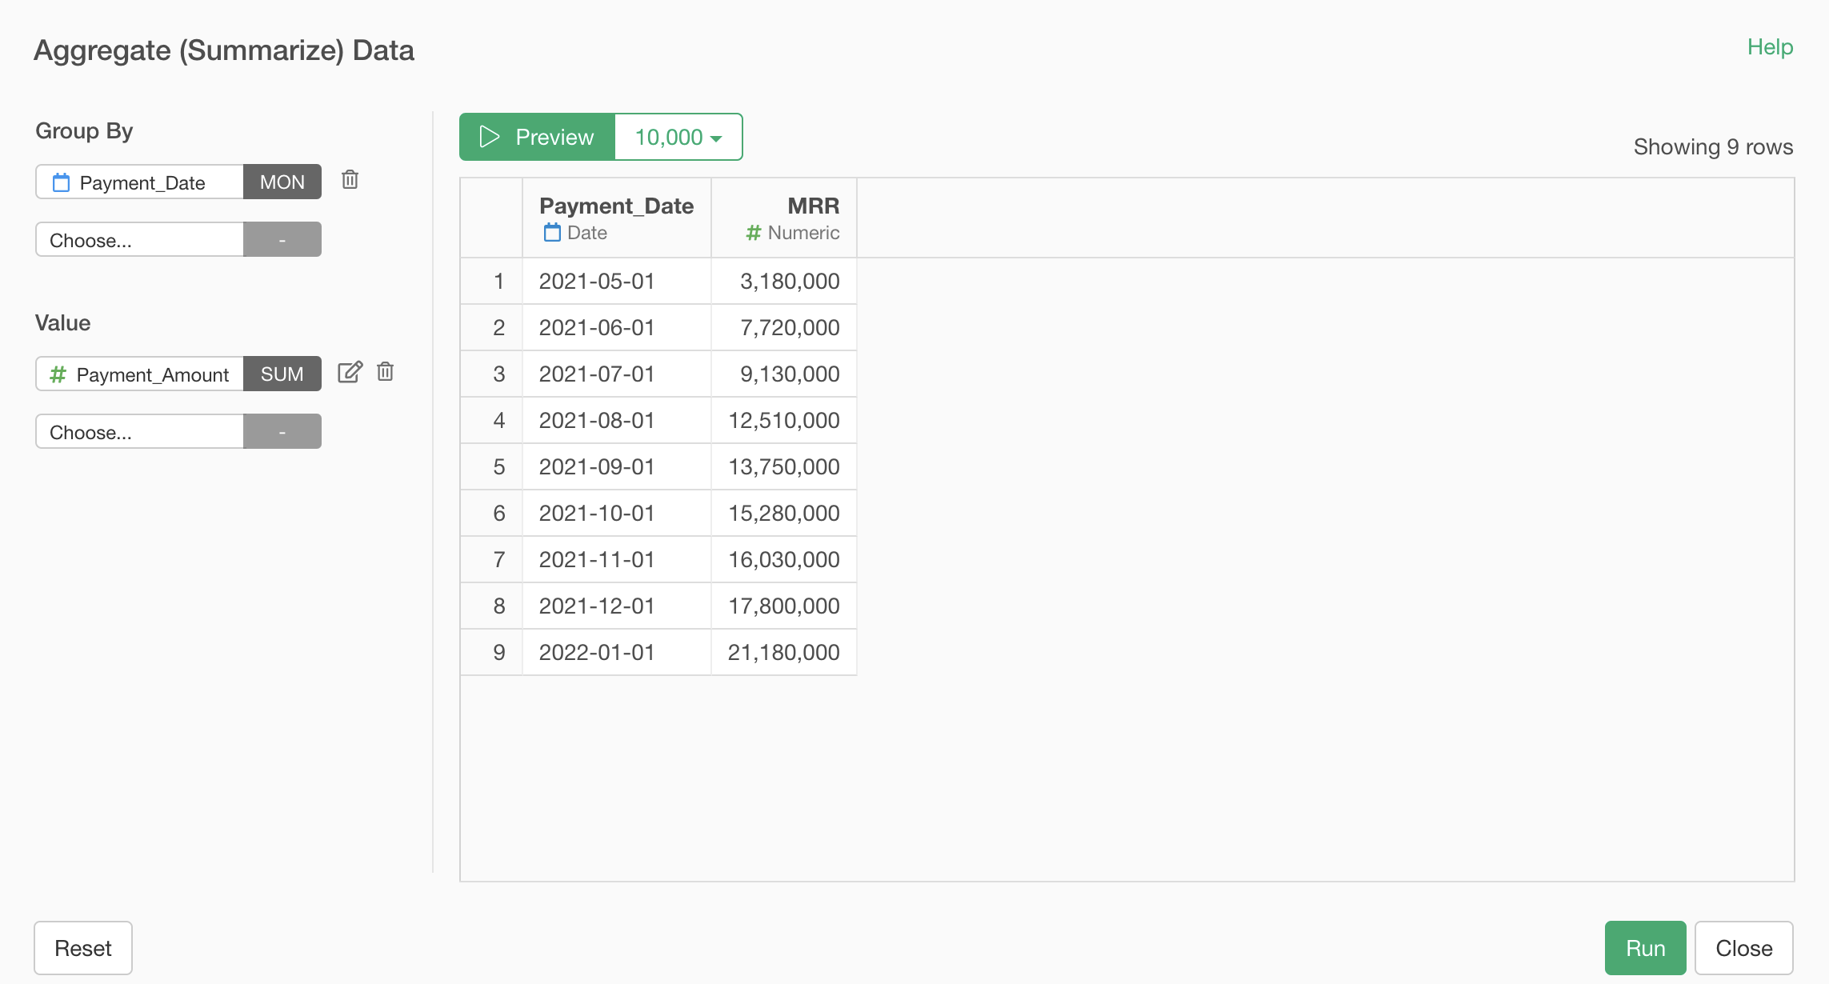Image resolution: width=1829 pixels, height=984 pixels.
Task: Remove the Payment_Amount value with trash icon
Action: [x=385, y=372]
